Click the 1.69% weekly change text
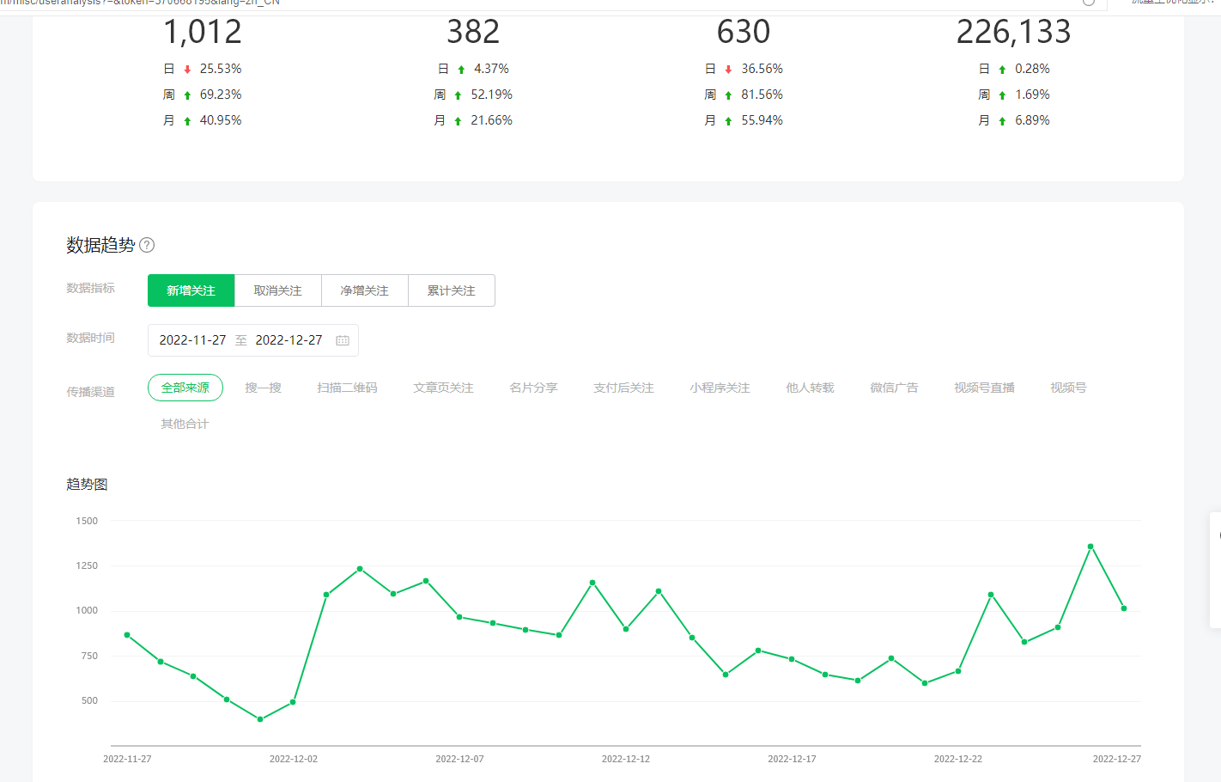The width and height of the screenshot is (1221, 782). point(1032,95)
